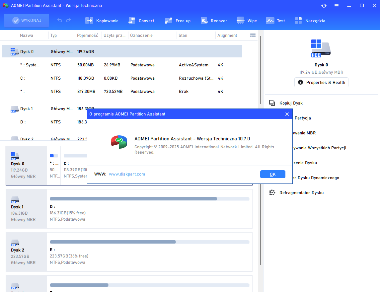This screenshot has width=380, height=292.
Task: Click the Narzędzia grid icon
Action: click(298, 21)
